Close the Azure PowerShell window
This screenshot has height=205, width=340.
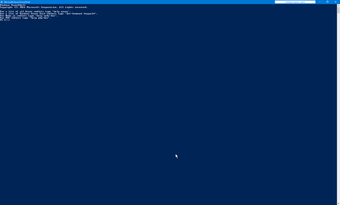pyautogui.click(x=335, y=2)
